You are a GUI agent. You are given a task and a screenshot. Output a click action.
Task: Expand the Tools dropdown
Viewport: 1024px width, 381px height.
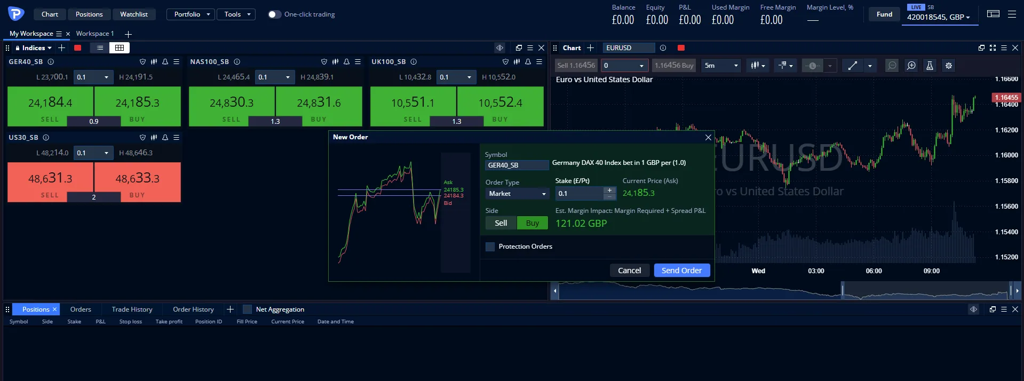(x=236, y=14)
